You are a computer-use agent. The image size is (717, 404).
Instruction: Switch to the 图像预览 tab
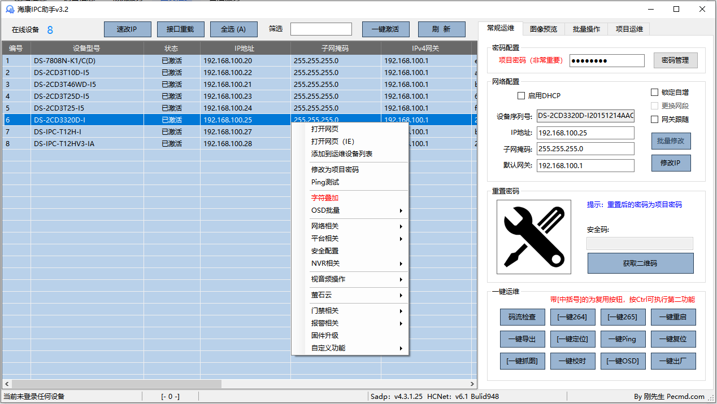click(x=544, y=29)
